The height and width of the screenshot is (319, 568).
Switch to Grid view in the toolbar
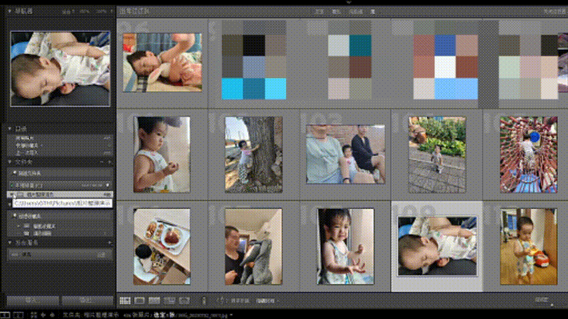click(x=125, y=300)
